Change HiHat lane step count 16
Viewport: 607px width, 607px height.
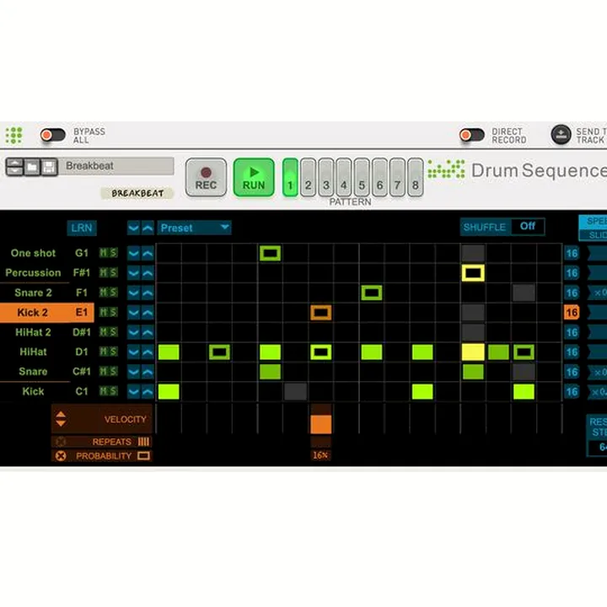[x=572, y=352]
